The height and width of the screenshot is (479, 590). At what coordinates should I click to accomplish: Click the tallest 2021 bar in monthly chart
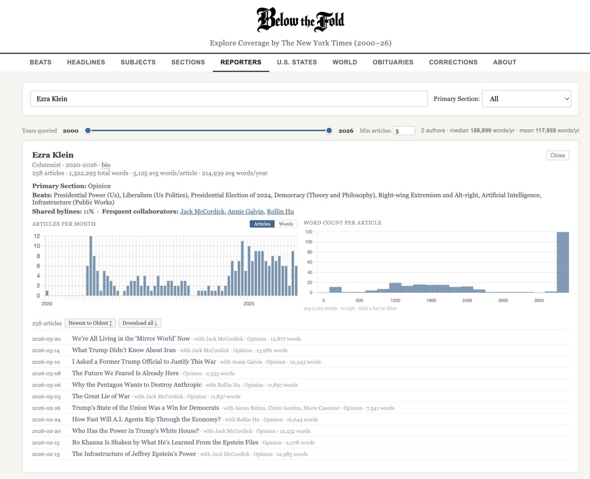[x=90, y=266]
